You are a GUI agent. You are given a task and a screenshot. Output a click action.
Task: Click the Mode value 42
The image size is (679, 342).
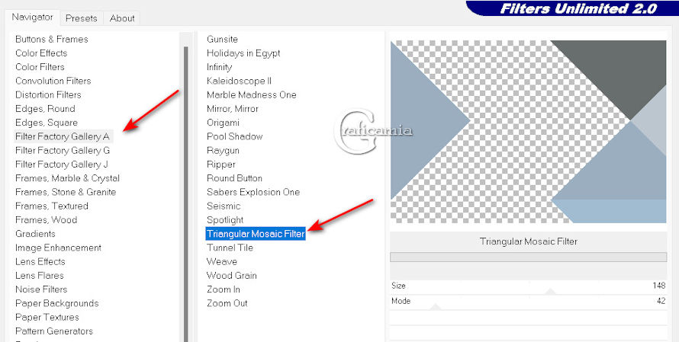[661, 301]
